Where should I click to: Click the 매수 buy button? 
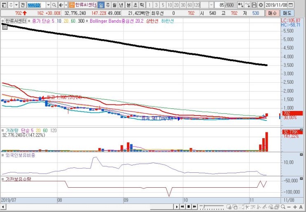(272, 13)
